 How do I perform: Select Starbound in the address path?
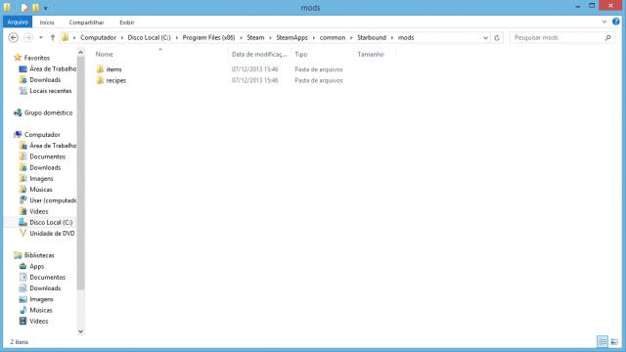372,37
